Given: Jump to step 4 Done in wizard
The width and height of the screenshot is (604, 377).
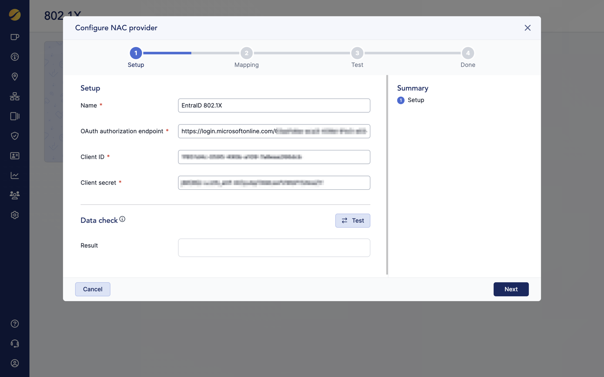Looking at the screenshot, I should point(468,53).
